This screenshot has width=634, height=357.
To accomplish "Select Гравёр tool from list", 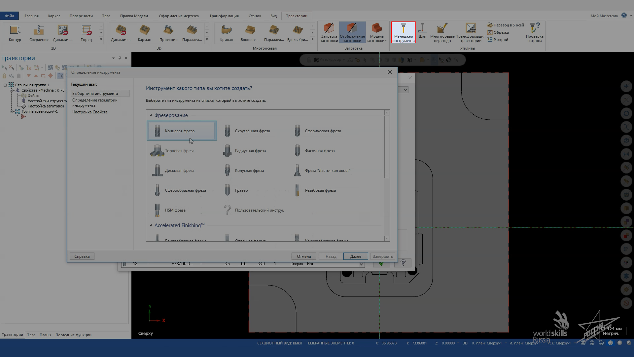I will pyautogui.click(x=241, y=190).
